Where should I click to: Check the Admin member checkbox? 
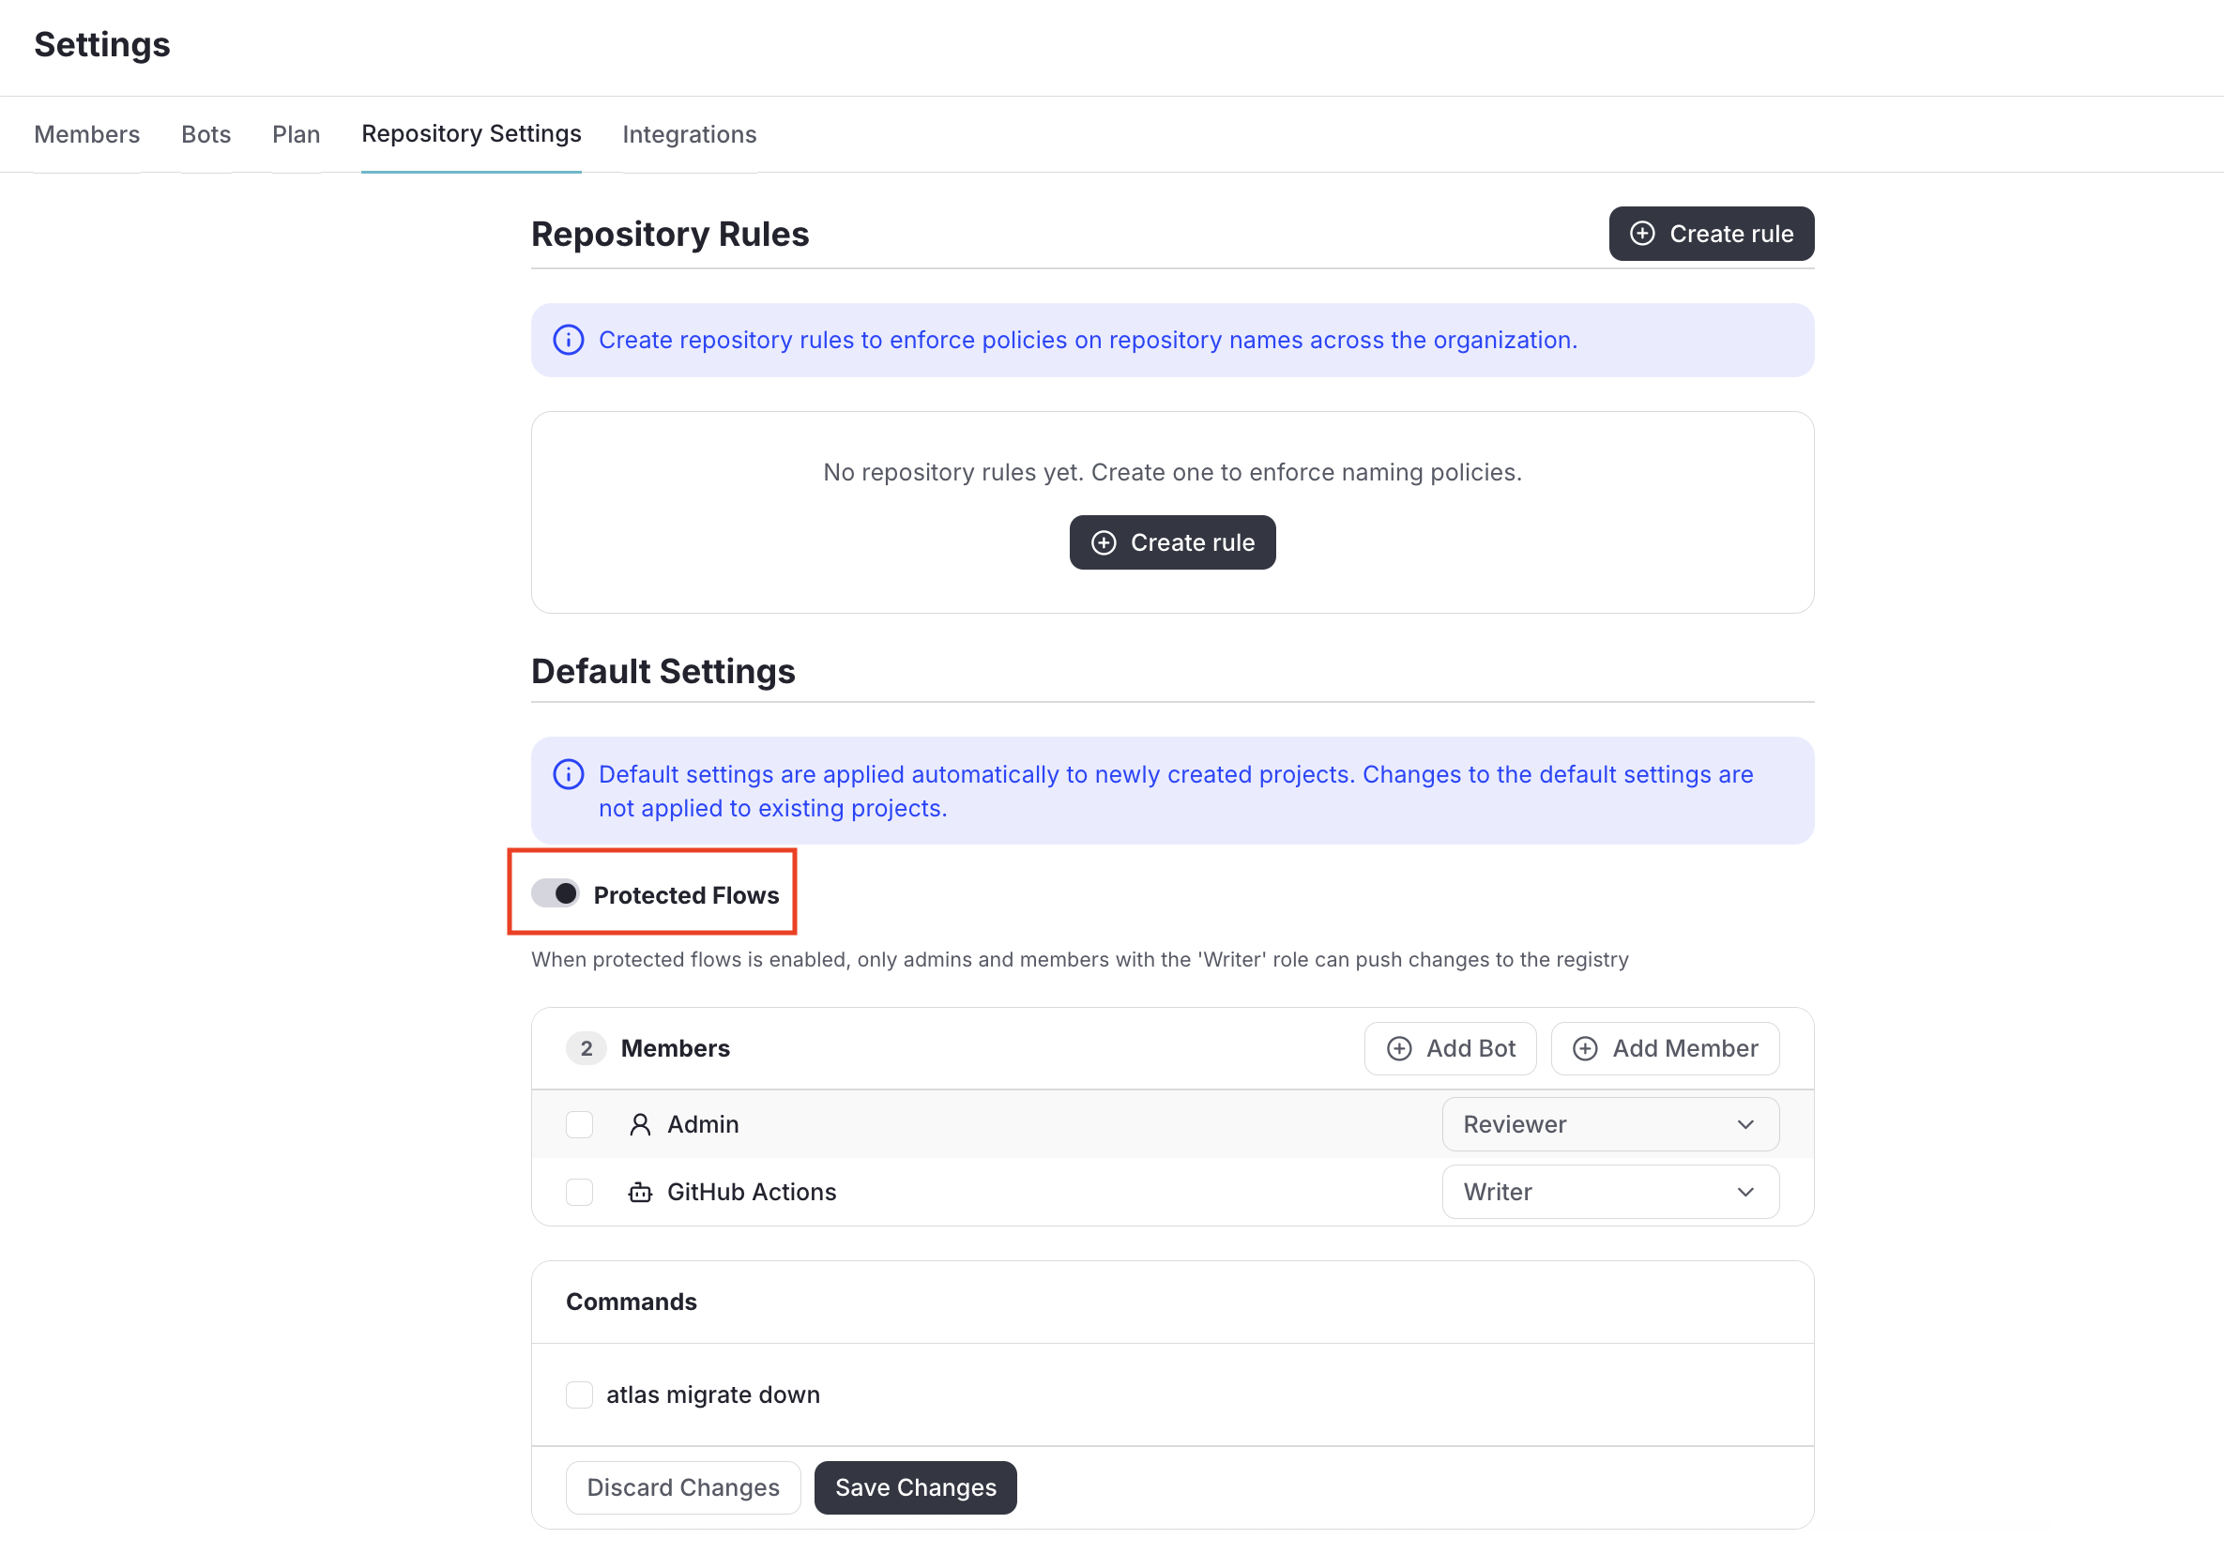pos(579,1124)
